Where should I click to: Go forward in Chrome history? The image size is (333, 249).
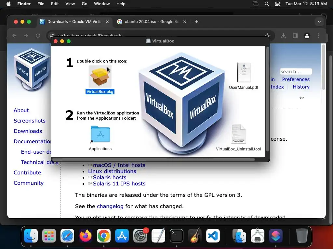tap(26, 36)
